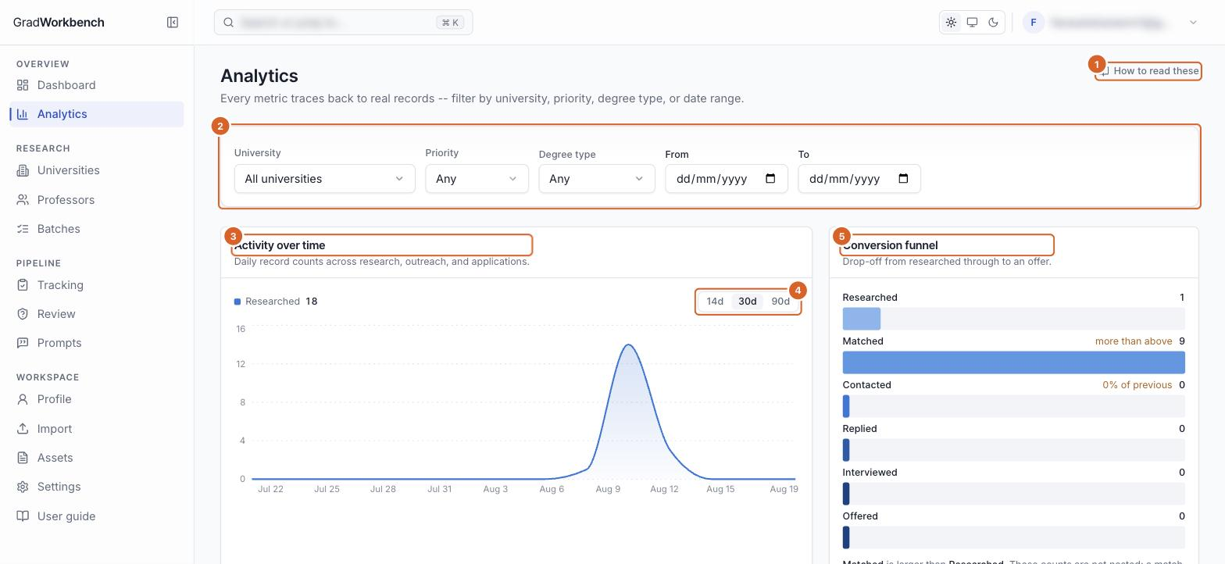The height and width of the screenshot is (564, 1225).
Task: Click the search input field
Action: [343, 23]
